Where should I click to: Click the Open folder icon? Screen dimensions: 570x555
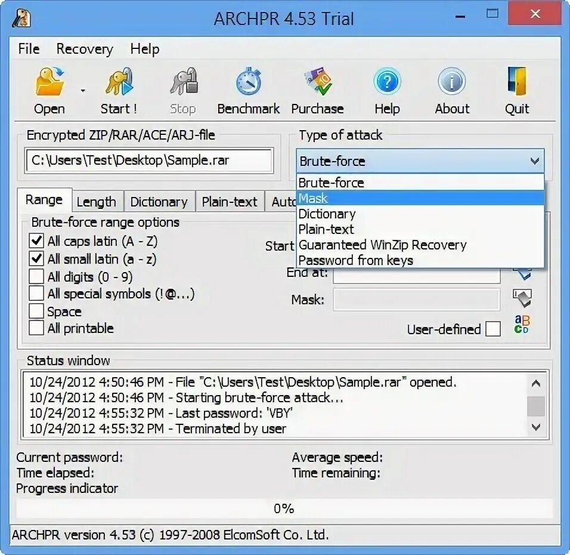pyautogui.click(x=50, y=82)
